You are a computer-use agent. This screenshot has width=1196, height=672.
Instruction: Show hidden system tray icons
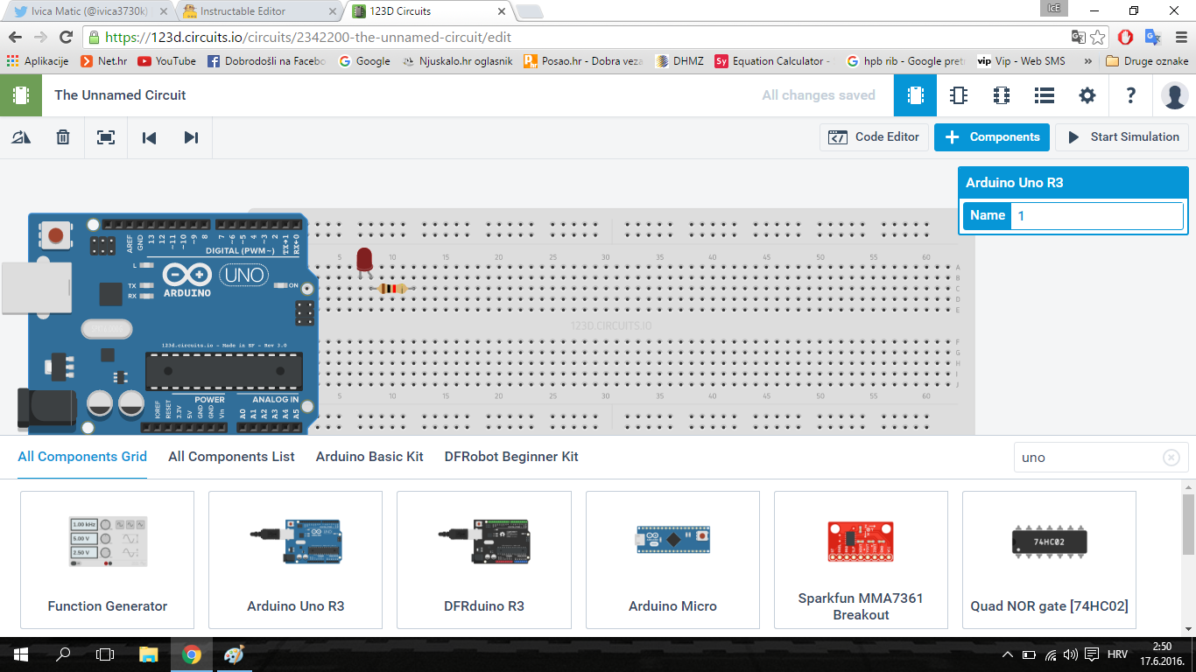coord(1008,654)
